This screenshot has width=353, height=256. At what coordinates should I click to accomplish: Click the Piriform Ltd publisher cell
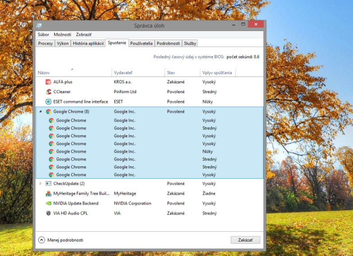click(x=125, y=92)
